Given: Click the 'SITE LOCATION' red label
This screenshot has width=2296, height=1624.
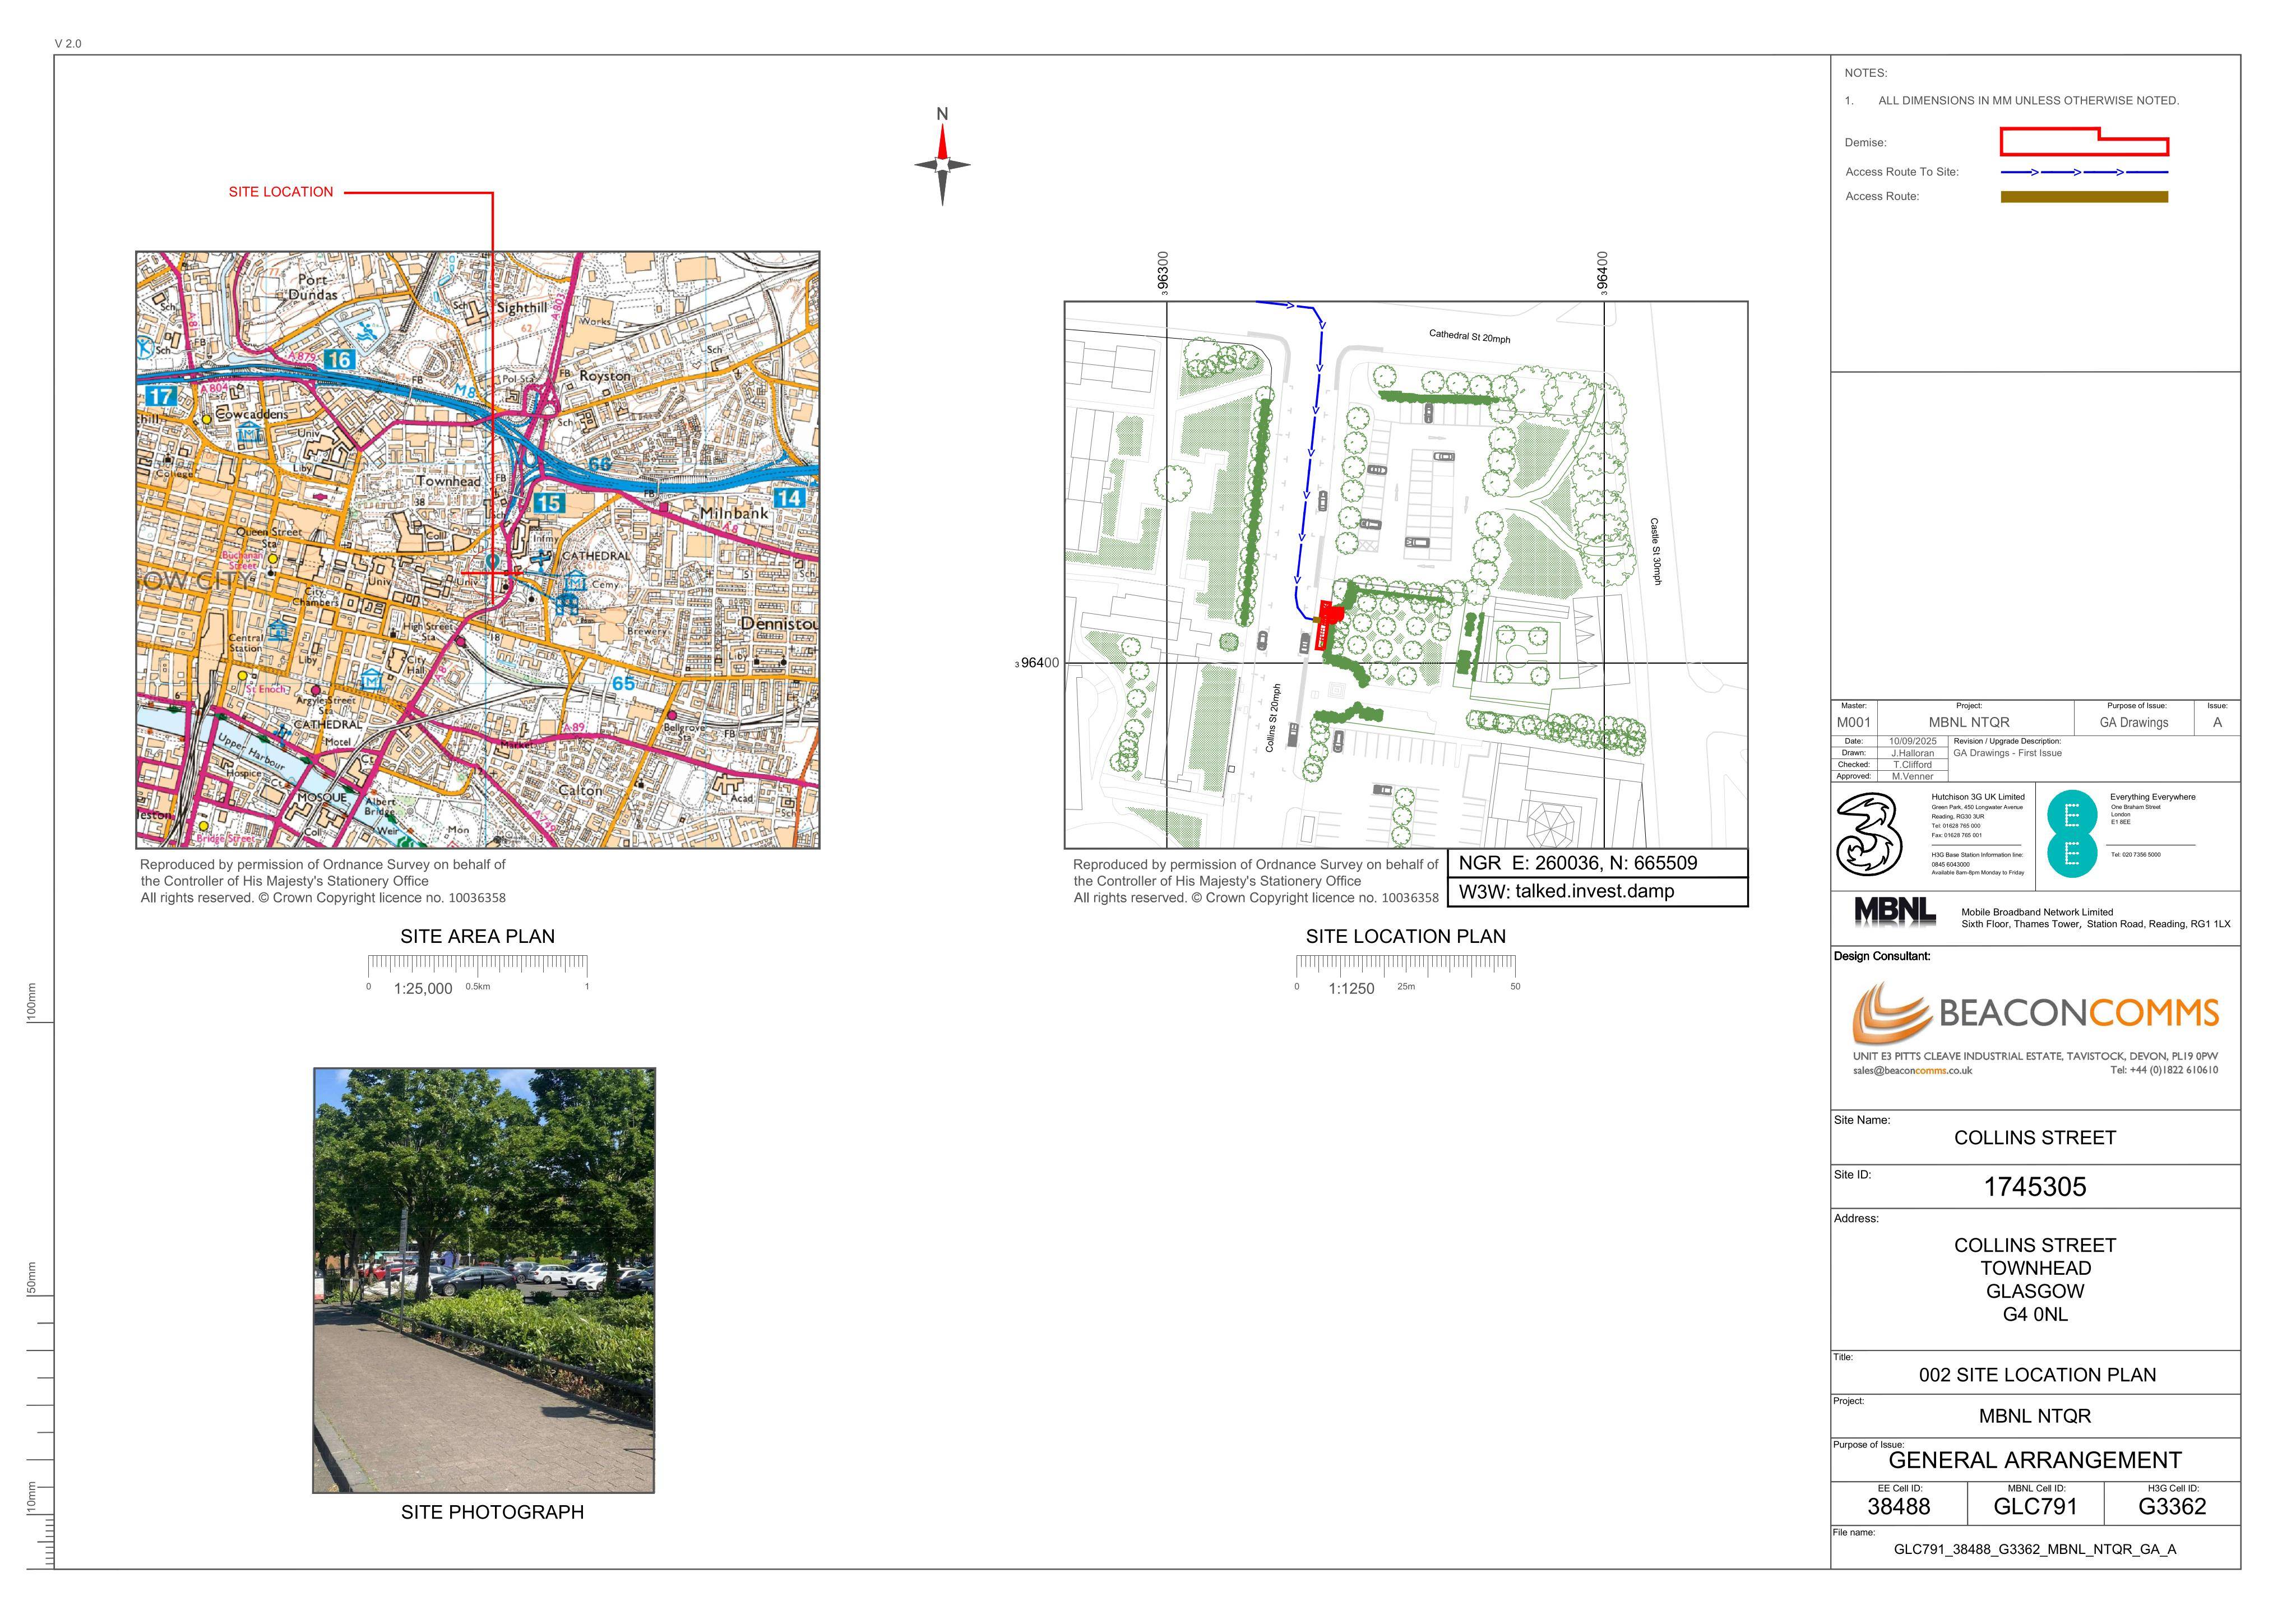Looking at the screenshot, I should coord(281,192).
